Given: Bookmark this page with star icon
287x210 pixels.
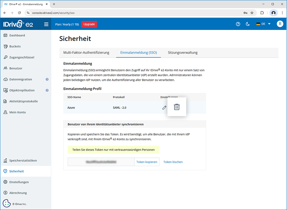Looking at the screenshot, I should [x=252, y=13].
